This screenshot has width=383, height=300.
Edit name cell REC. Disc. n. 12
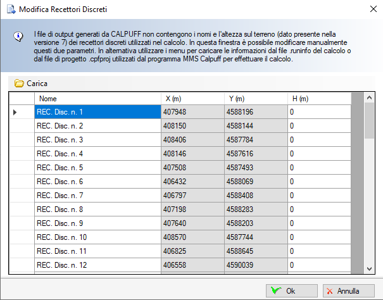(97, 265)
